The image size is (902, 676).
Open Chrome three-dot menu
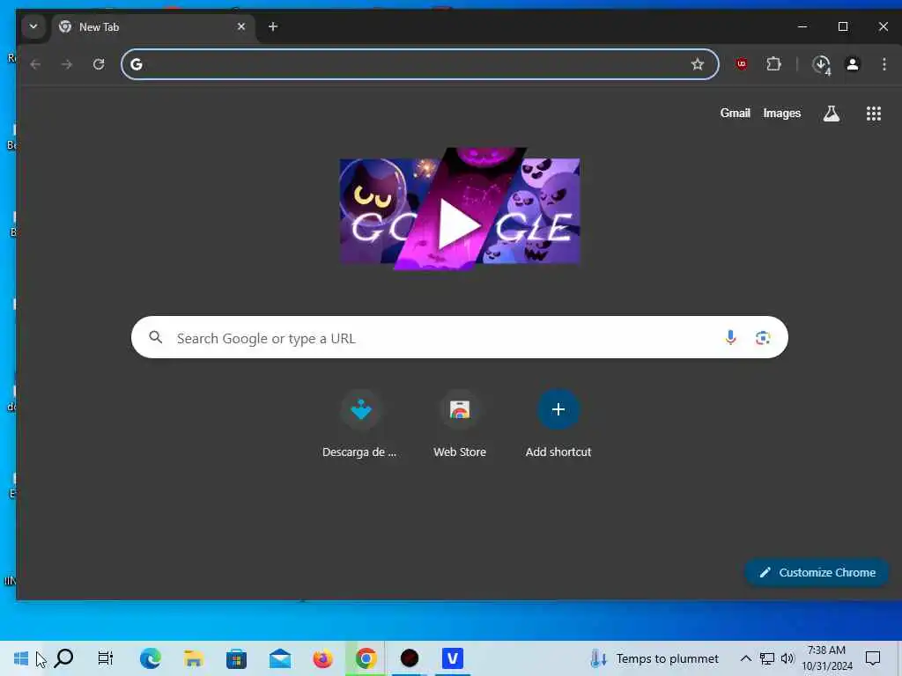pos(884,64)
